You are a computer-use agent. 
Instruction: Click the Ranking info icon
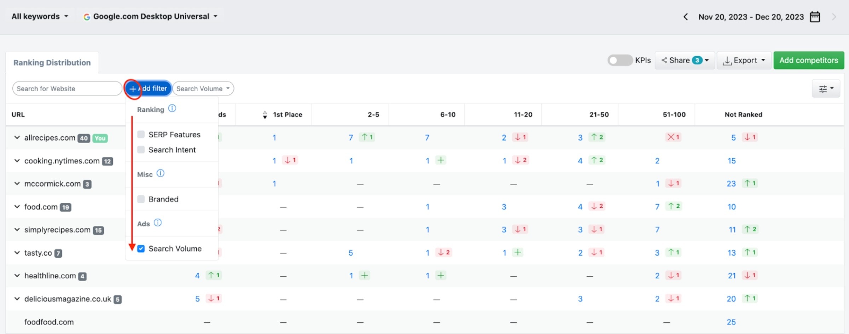(172, 108)
